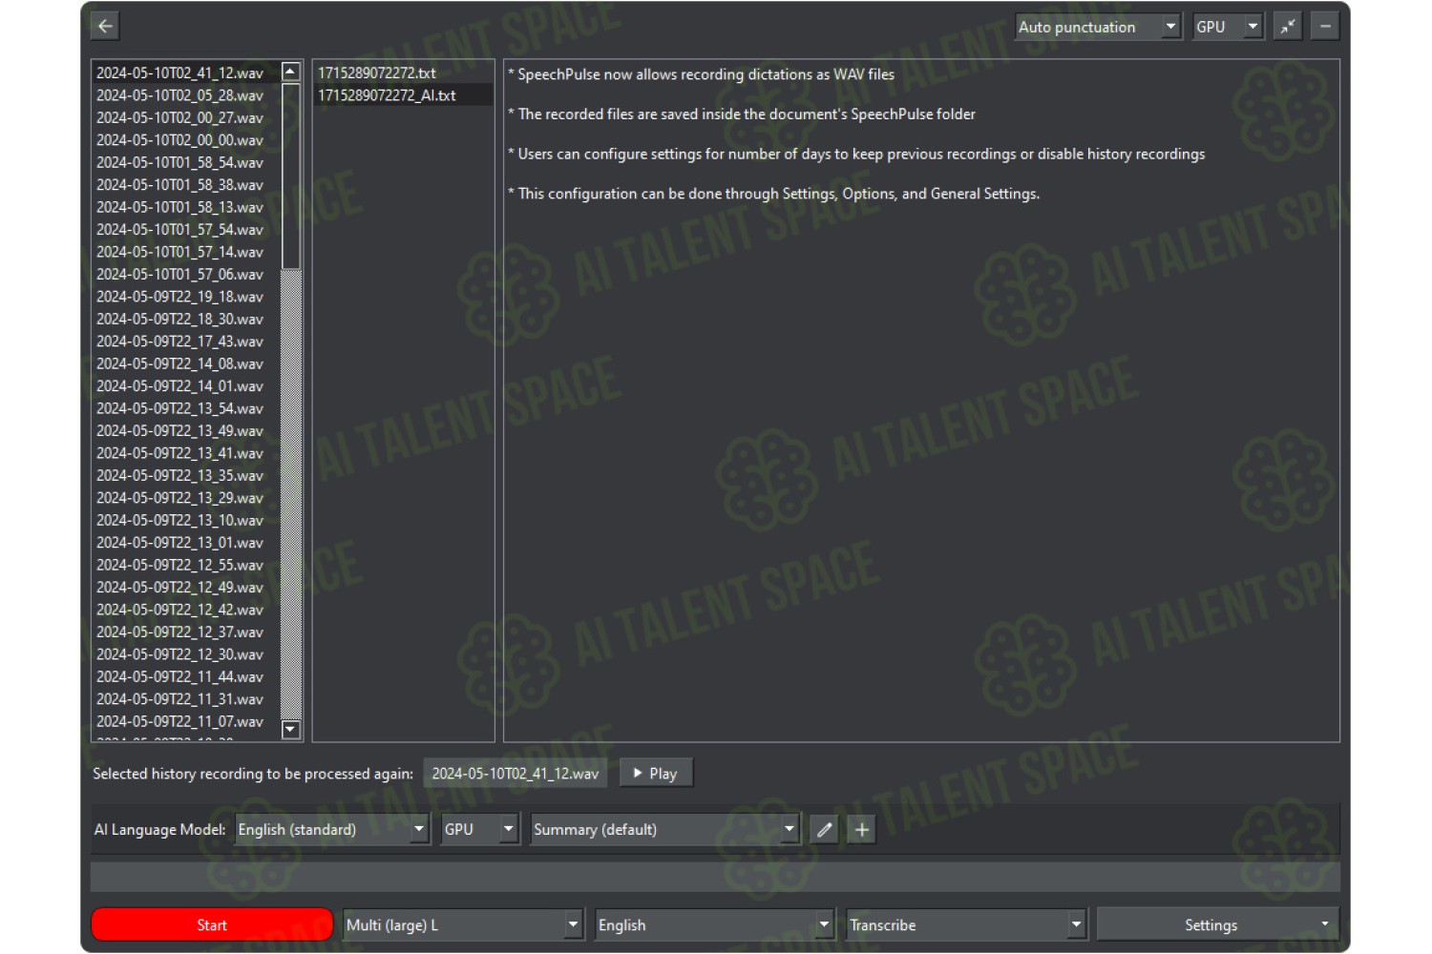Open the Summary (default) prompt dropdown
Image resolution: width=1432 pixels, height=954 pixels.
point(664,830)
